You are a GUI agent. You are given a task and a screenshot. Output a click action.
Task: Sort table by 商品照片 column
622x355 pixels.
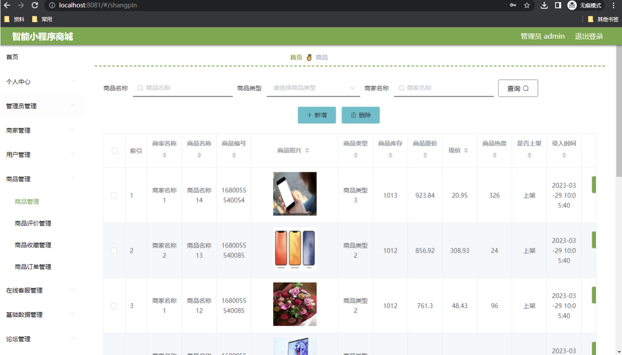tap(307, 150)
